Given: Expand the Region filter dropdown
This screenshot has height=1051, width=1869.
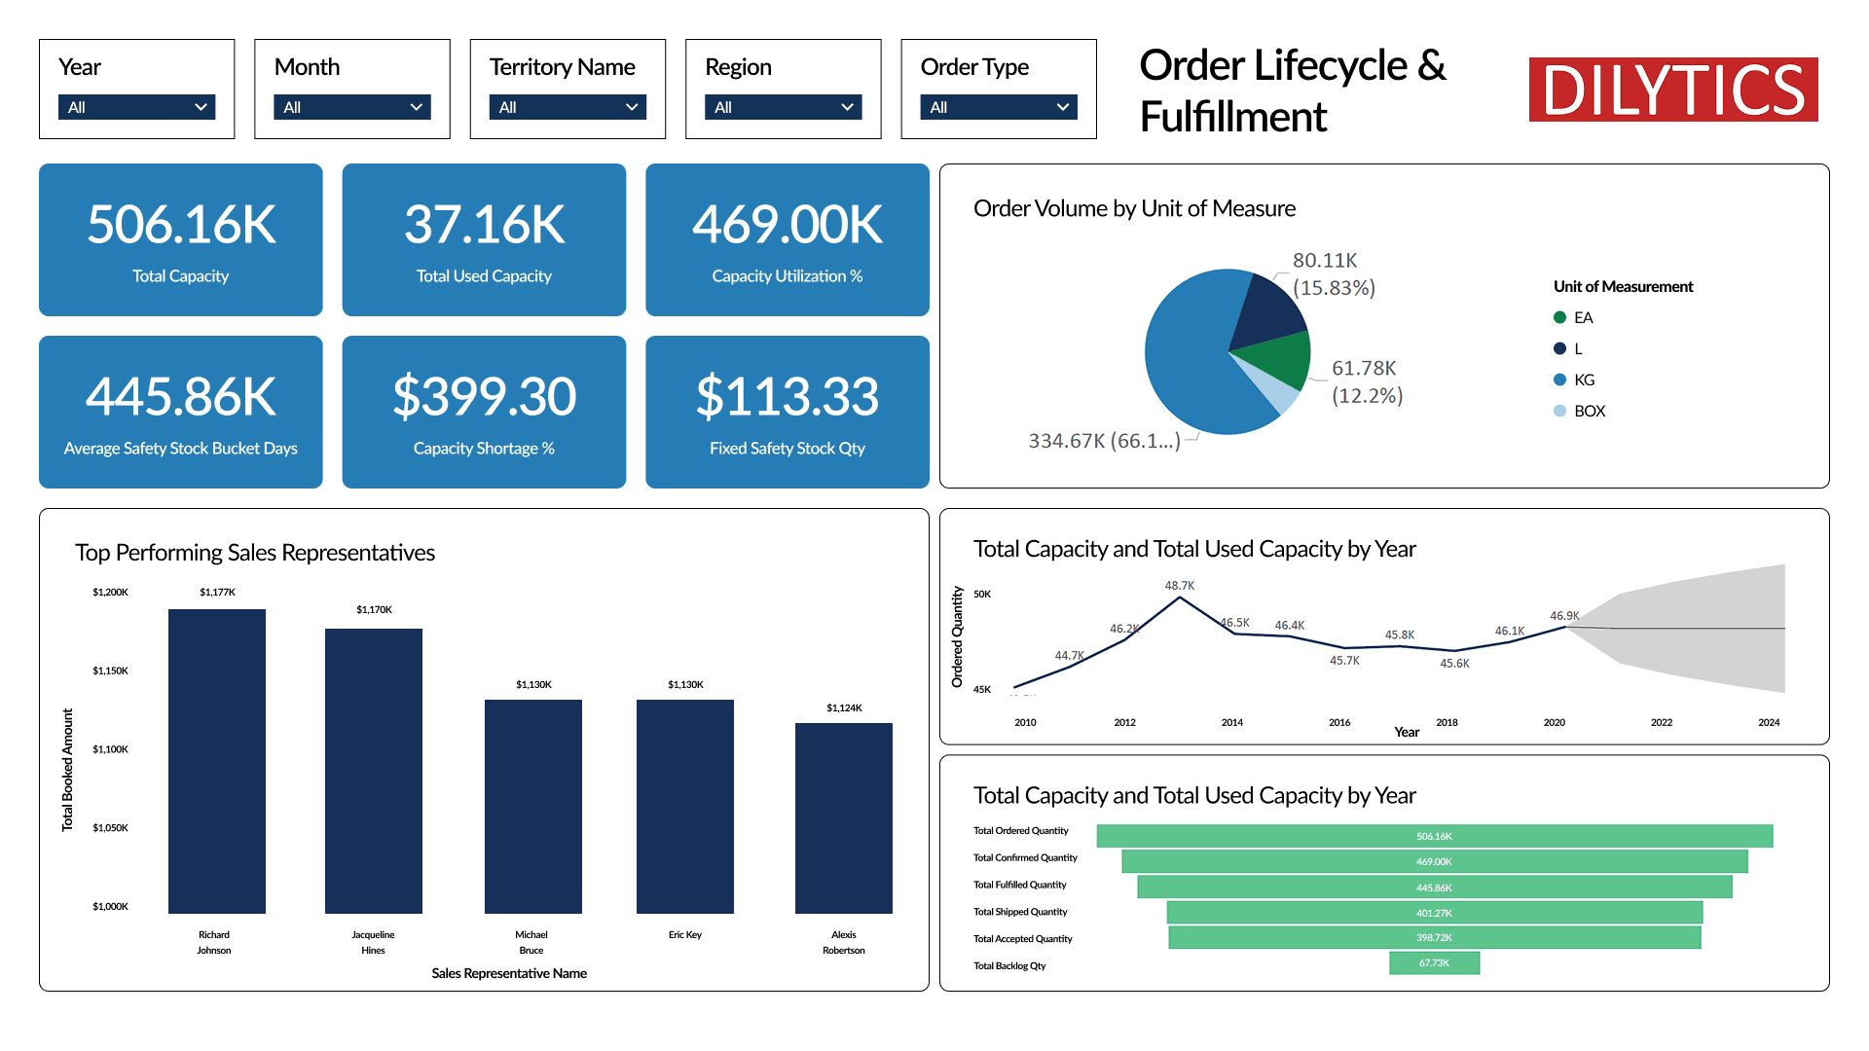Looking at the screenshot, I should (x=783, y=107).
